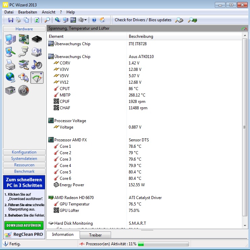This screenshot has width=250, height=250.
Task: Click the Copy toolbar icon
Action: coord(26,20)
